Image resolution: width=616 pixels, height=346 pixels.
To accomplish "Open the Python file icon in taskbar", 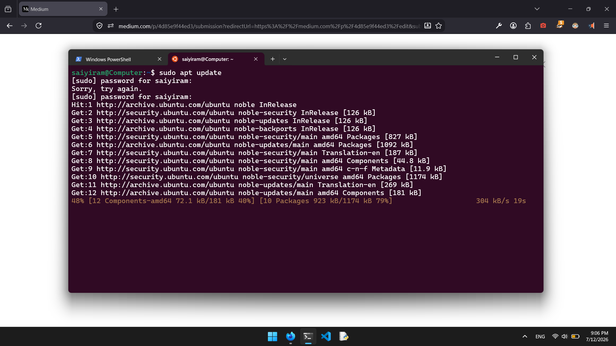I will tap(344, 336).
